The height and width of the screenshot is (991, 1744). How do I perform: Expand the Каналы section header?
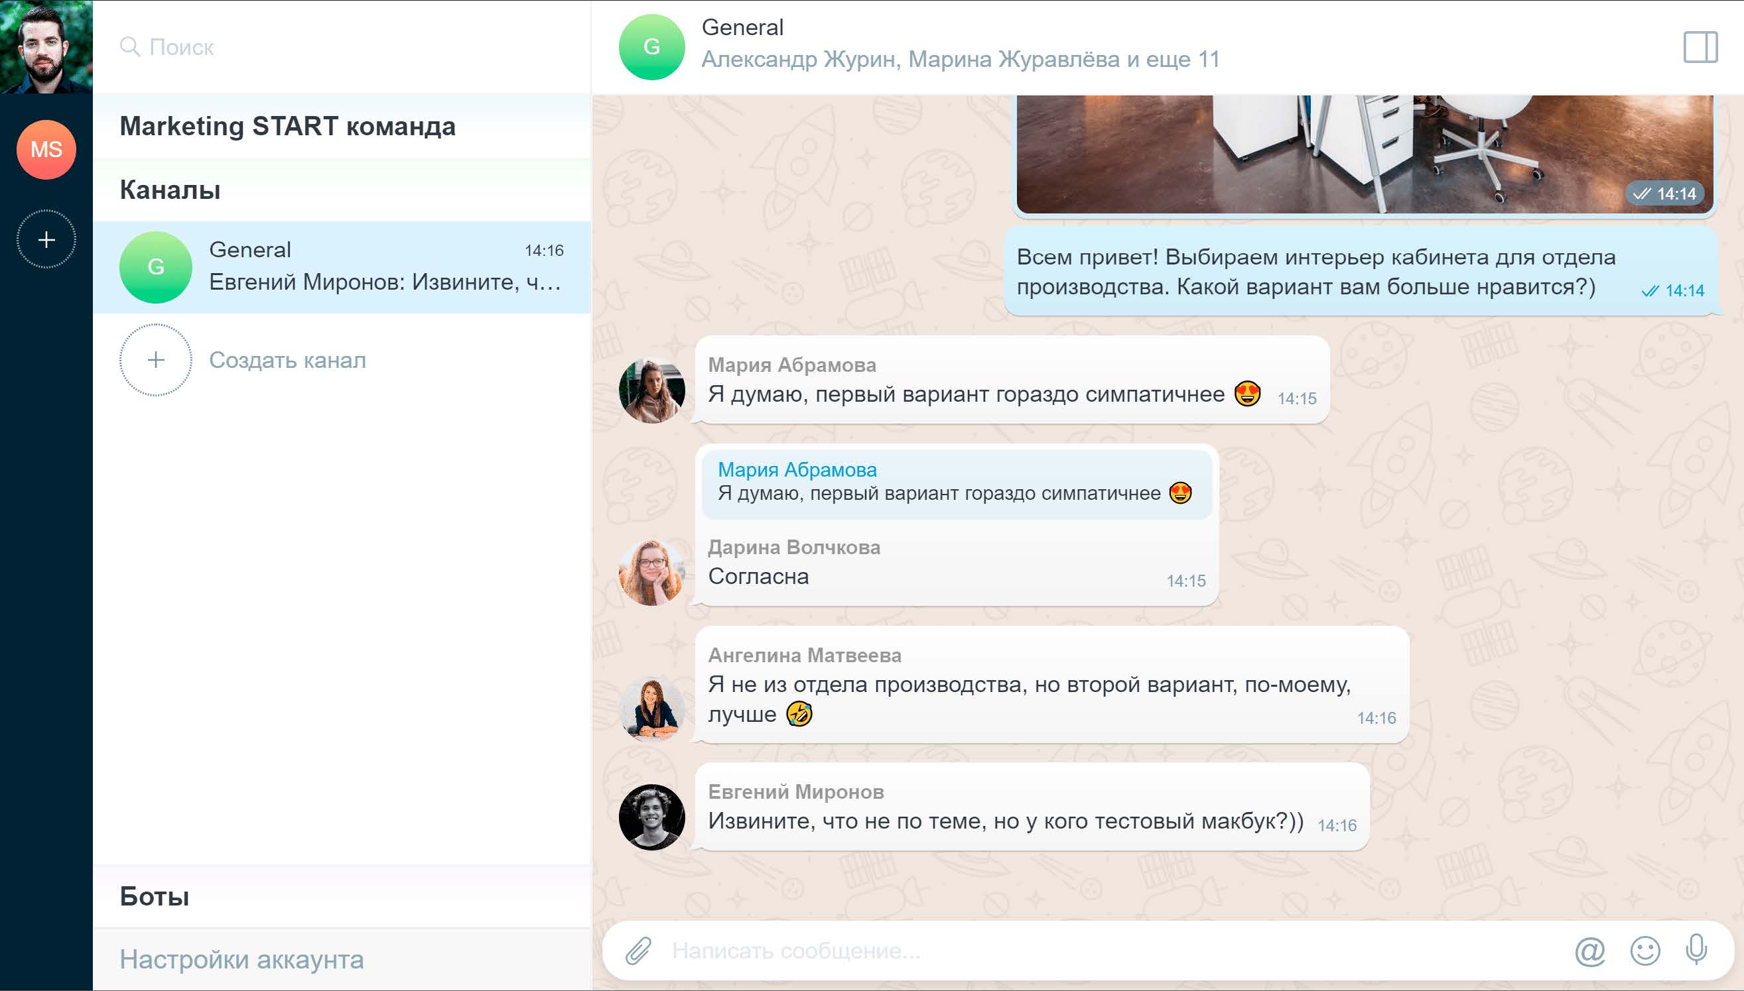(x=170, y=190)
